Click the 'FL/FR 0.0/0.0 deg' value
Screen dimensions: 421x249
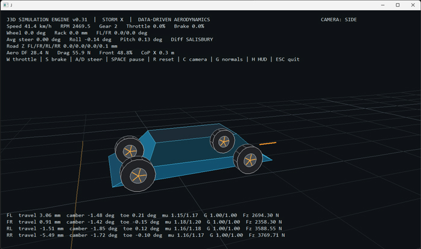point(122,33)
